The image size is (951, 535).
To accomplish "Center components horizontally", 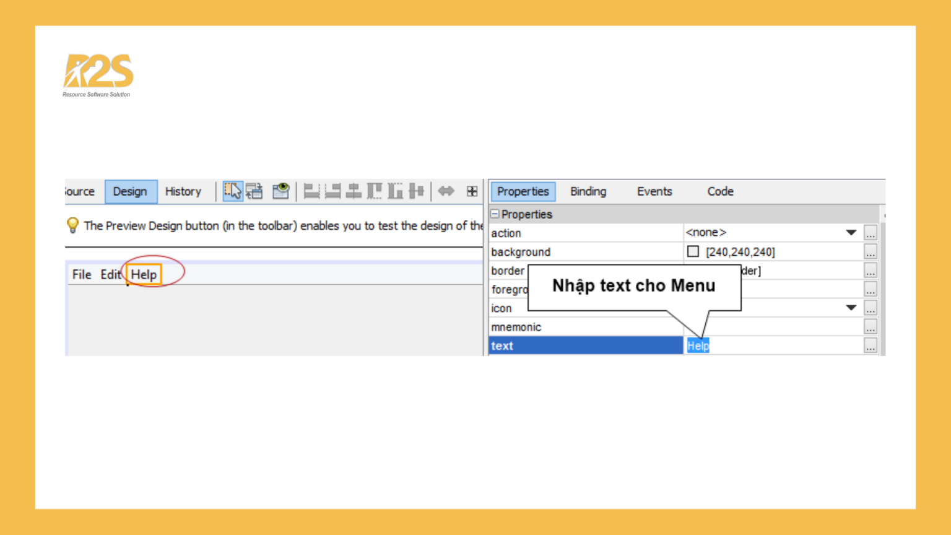I will pos(354,191).
